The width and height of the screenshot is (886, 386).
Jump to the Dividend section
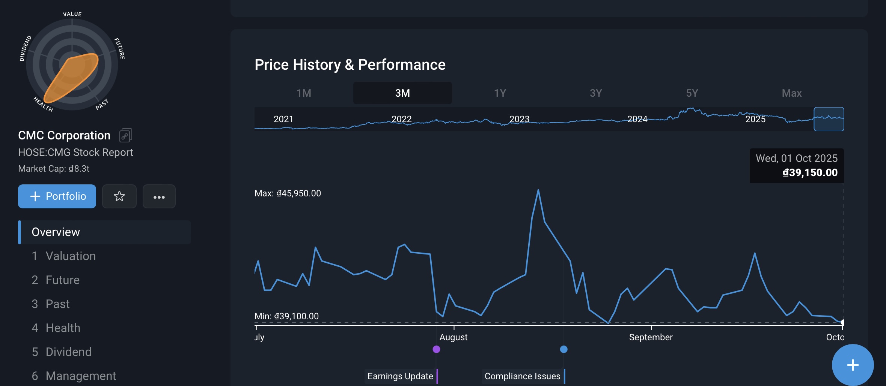(68, 352)
